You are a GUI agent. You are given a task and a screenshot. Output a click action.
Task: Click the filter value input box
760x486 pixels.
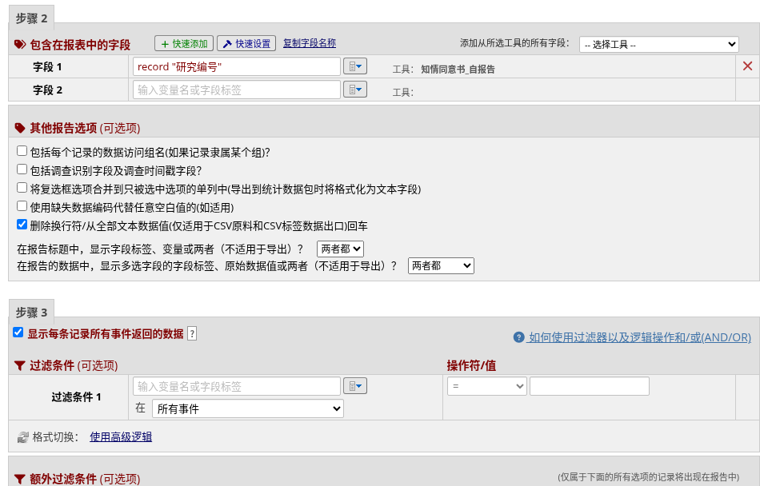click(x=590, y=386)
